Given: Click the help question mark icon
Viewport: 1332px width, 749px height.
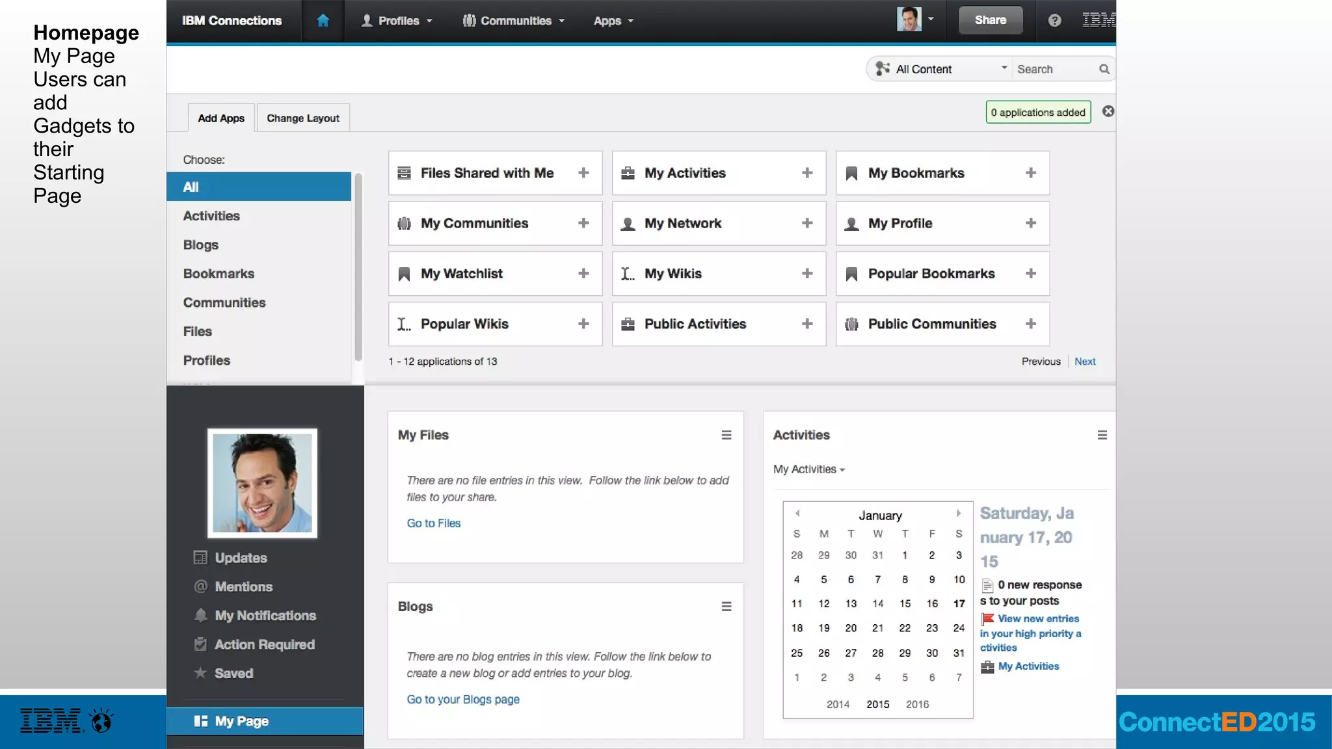Looking at the screenshot, I should [x=1054, y=21].
